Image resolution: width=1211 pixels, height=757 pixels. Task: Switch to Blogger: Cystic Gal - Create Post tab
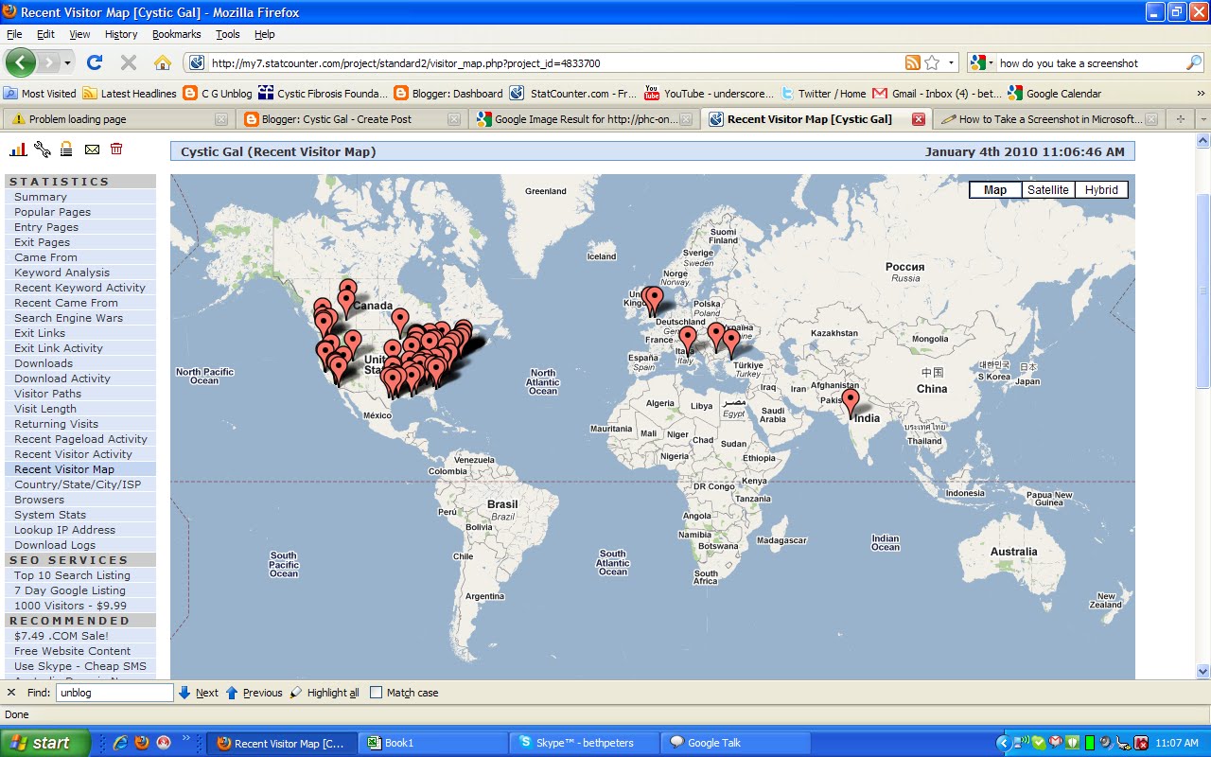[x=352, y=119]
